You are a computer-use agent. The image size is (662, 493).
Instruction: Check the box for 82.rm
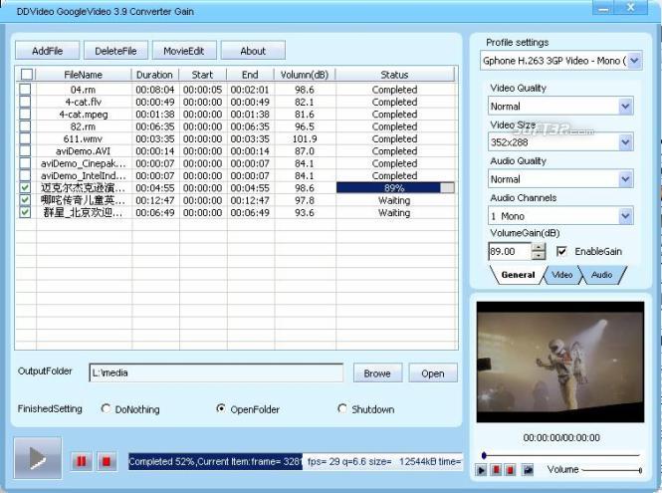point(25,125)
